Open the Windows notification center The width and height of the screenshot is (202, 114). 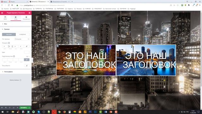click(199, 112)
